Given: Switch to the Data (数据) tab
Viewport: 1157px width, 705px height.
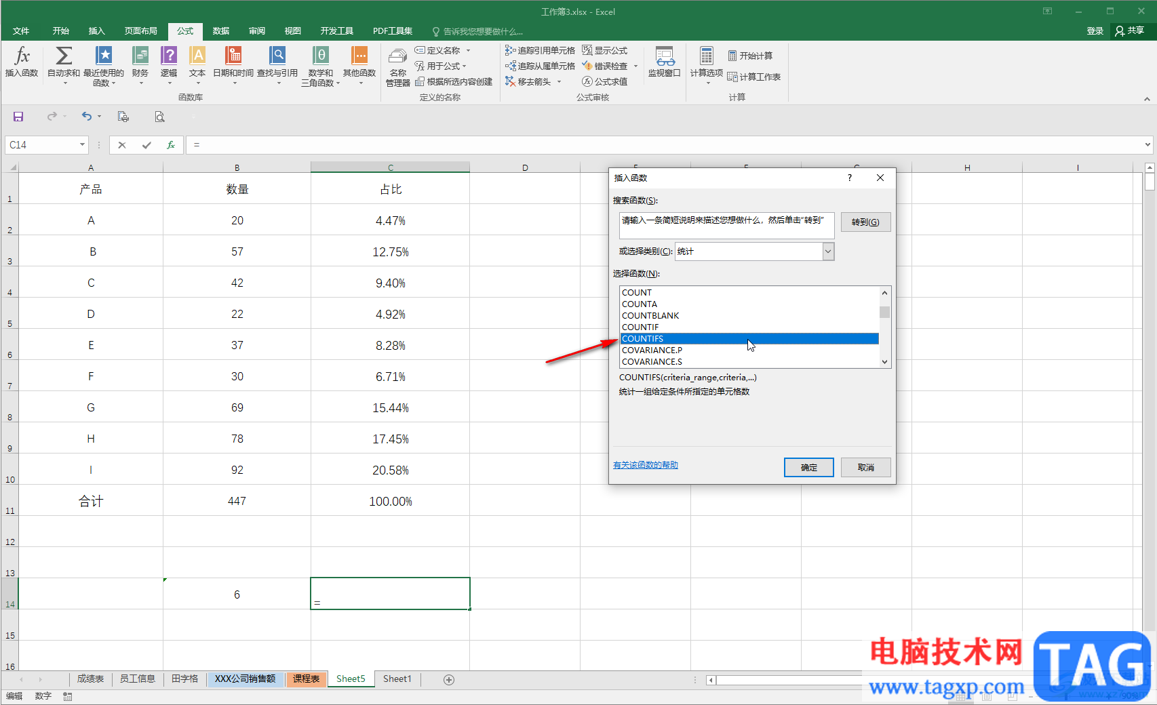Looking at the screenshot, I should pyautogui.click(x=221, y=31).
